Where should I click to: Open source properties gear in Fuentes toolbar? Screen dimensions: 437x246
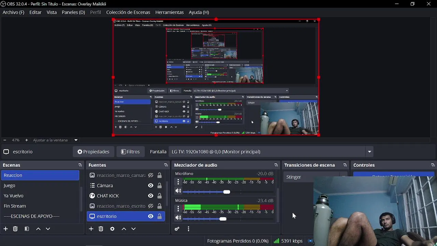112,229
